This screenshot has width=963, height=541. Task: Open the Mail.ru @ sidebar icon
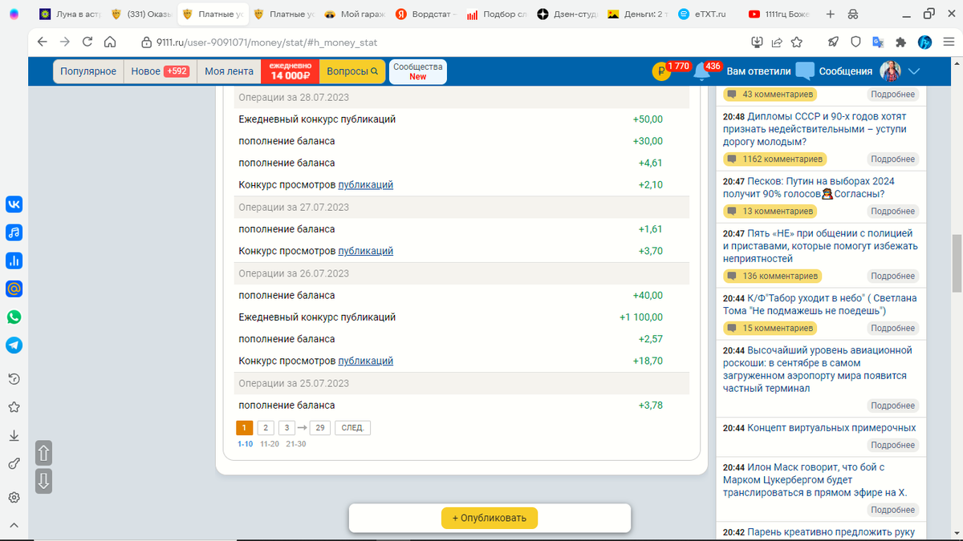click(14, 289)
